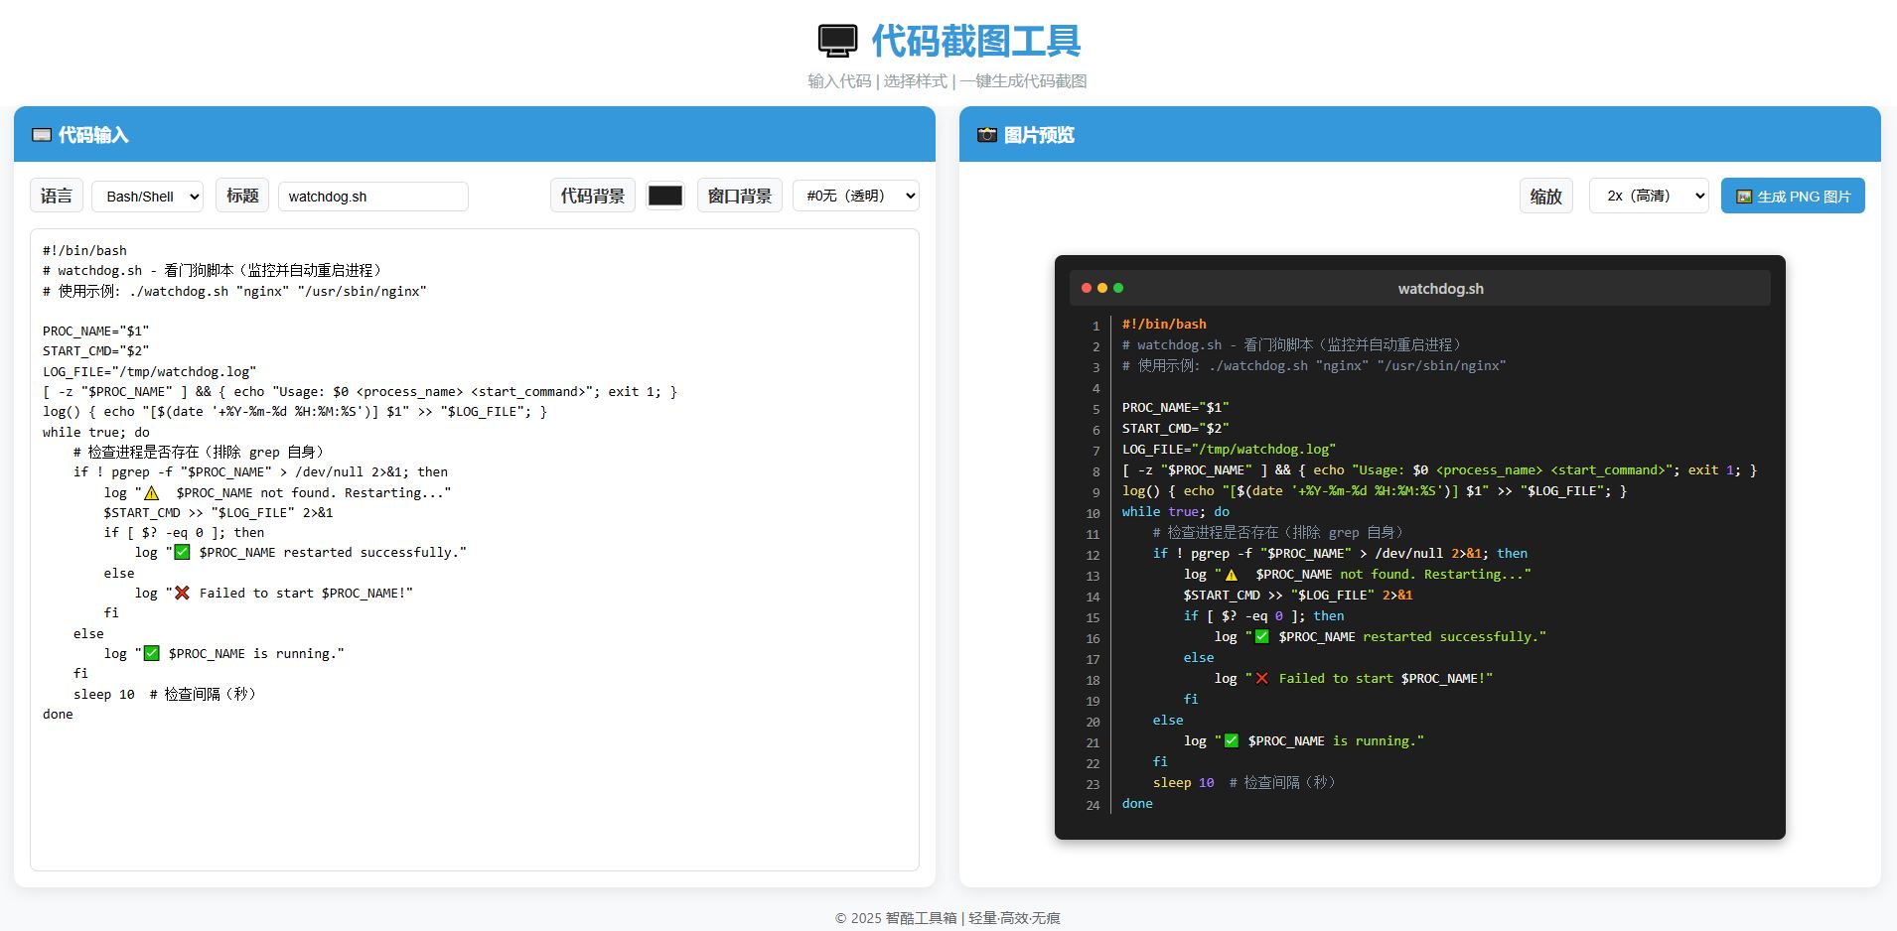This screenshot has width=1897, height=931.
Task: Click the green dot in preview window
Action: [1118, 288]
